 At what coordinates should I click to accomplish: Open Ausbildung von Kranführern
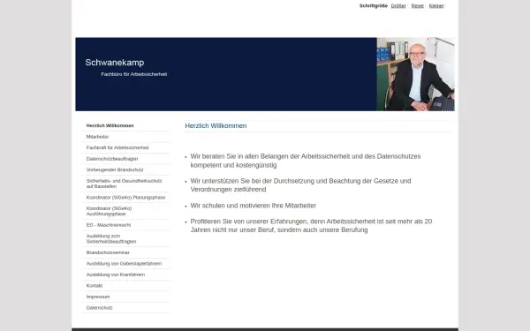[115, 275]
